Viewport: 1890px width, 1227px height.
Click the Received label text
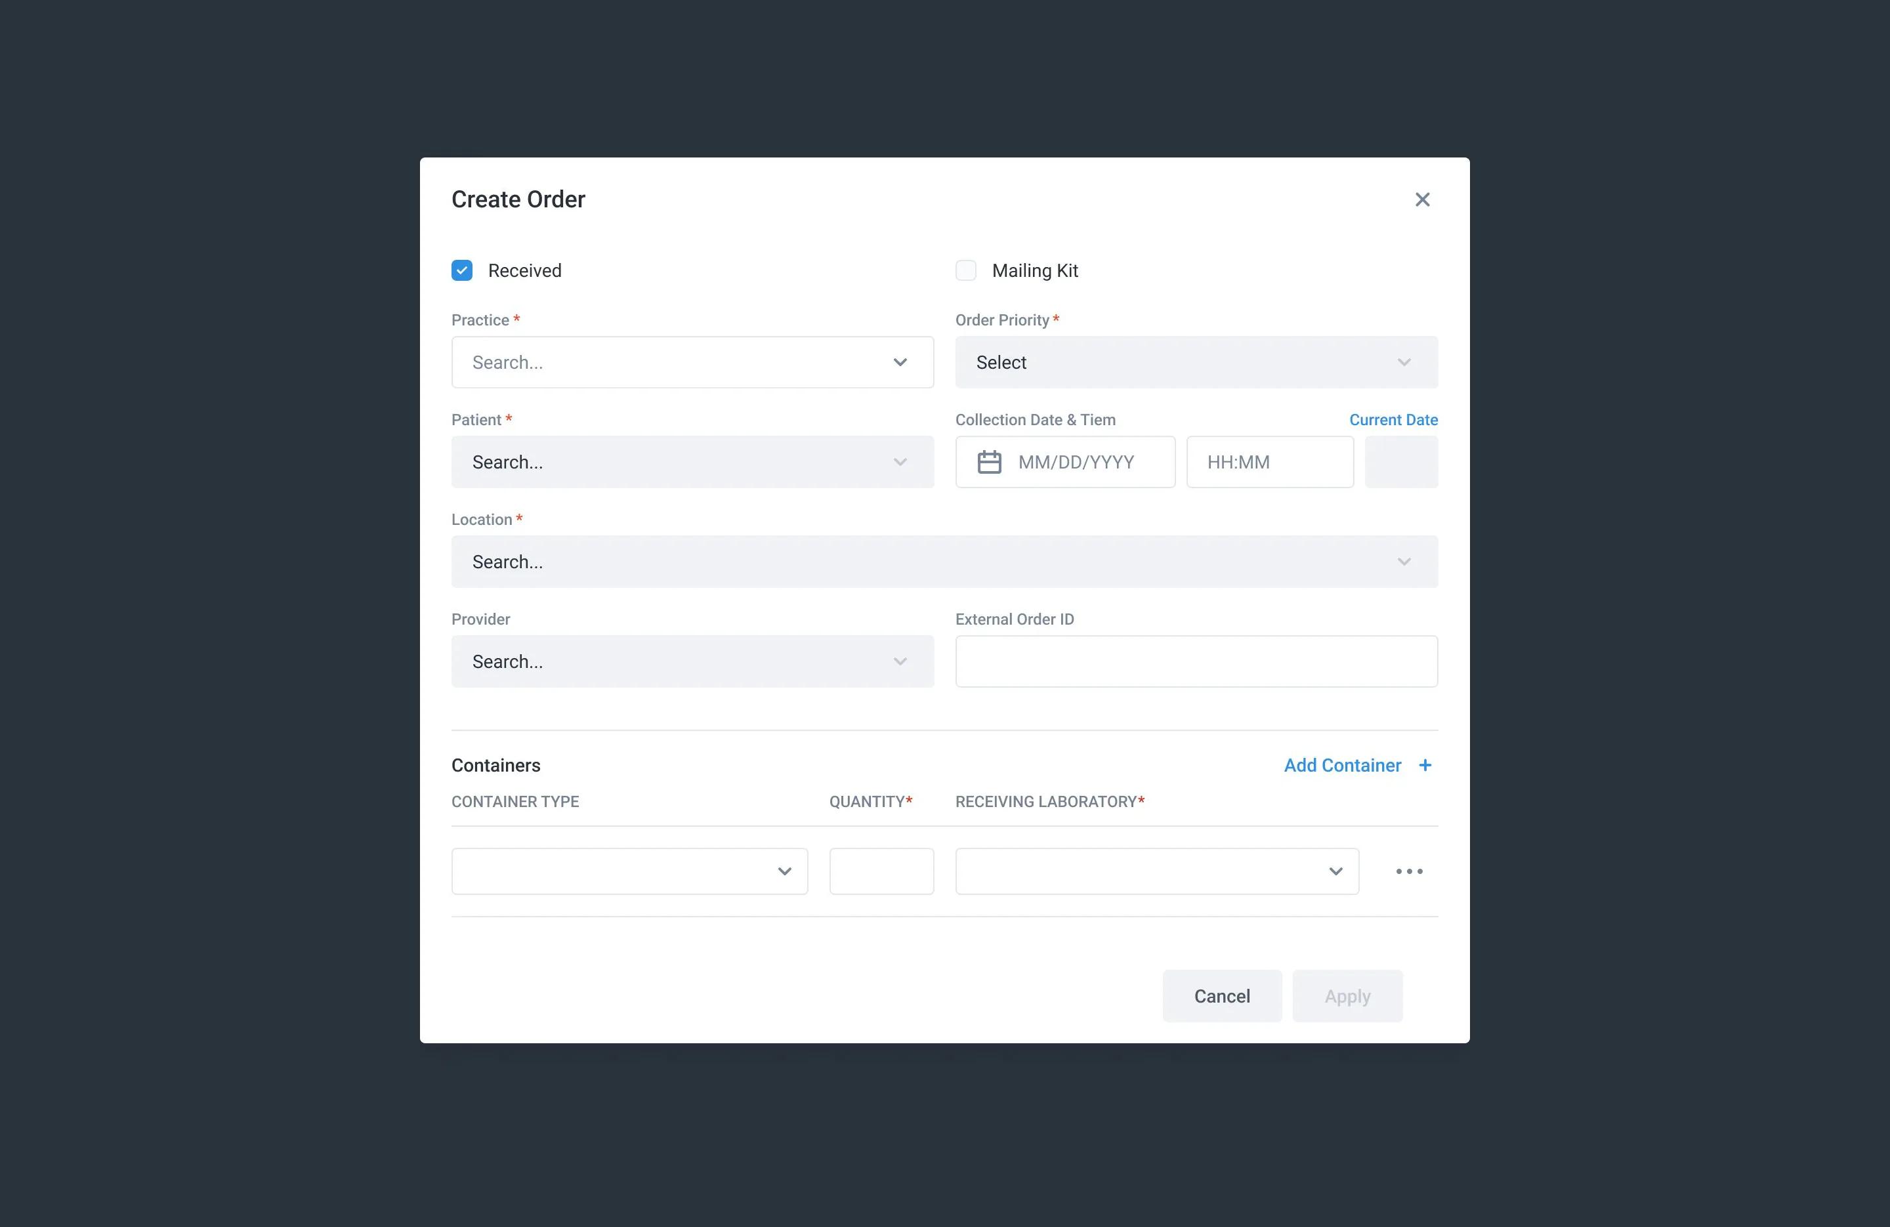pyautogui.click(x=524, y=271)
